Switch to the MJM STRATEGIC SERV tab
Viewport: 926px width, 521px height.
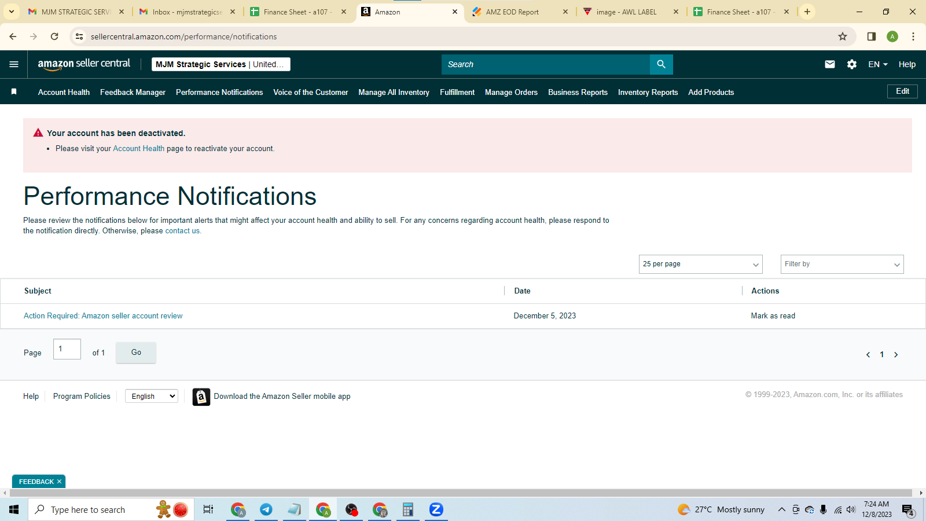[76, 12]
